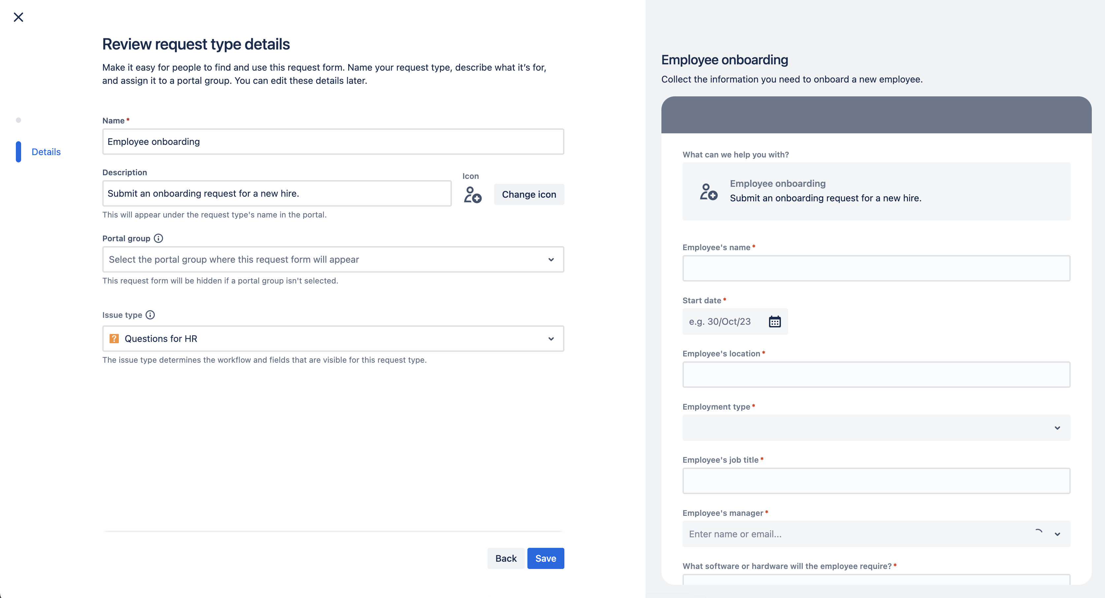Close the request type details dialog
The width and height of the screenshot is (1105, 598).
[19, 17]
